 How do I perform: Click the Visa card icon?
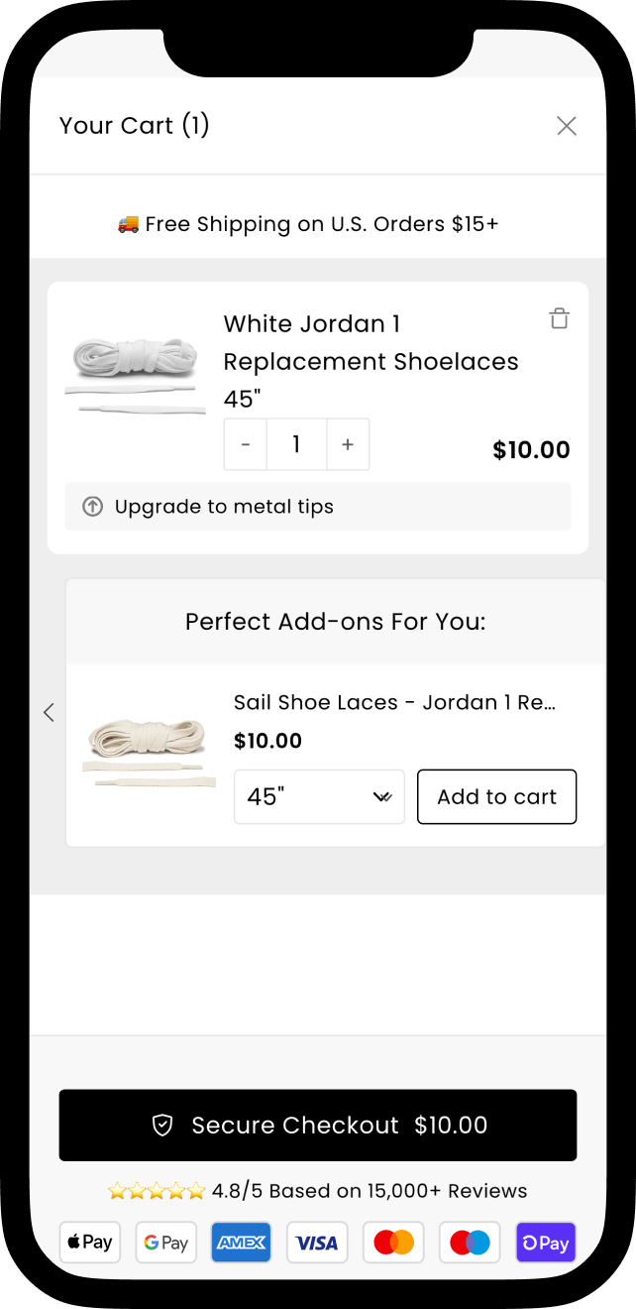click(x=317, y=1243)
